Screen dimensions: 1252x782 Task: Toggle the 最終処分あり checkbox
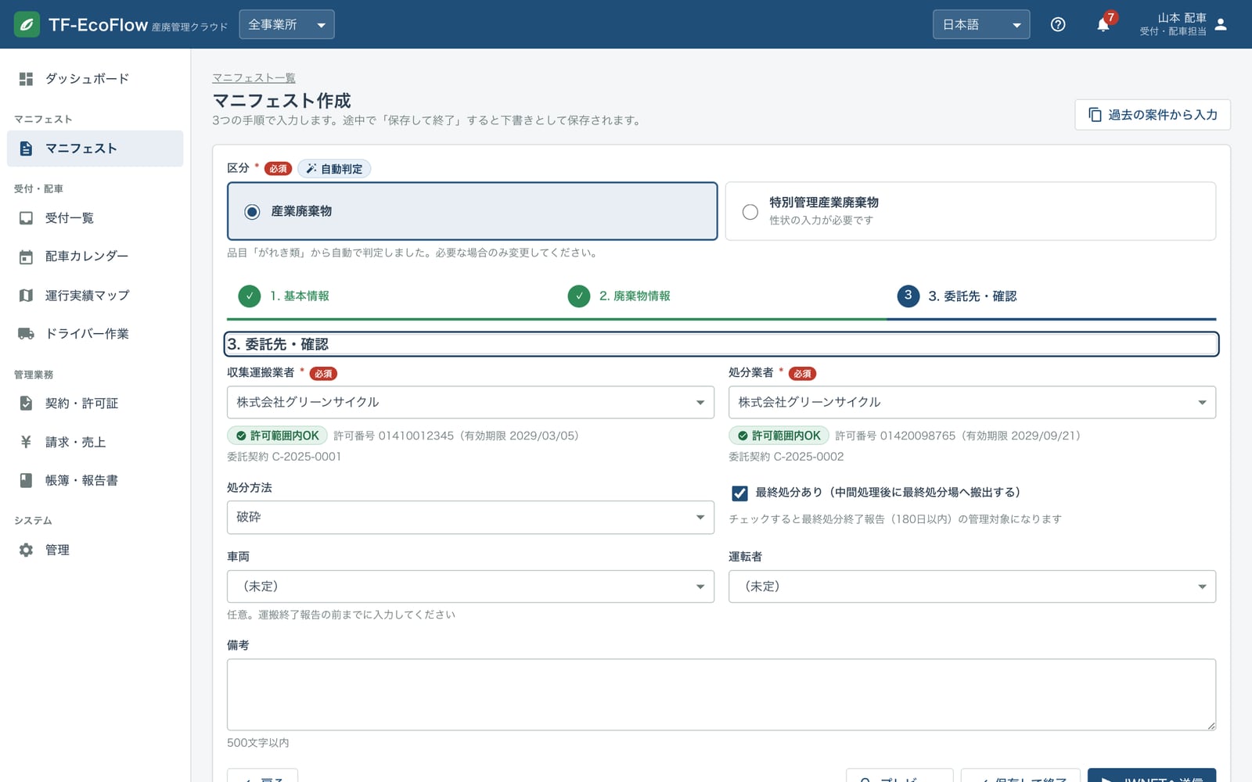click(739, 493)
